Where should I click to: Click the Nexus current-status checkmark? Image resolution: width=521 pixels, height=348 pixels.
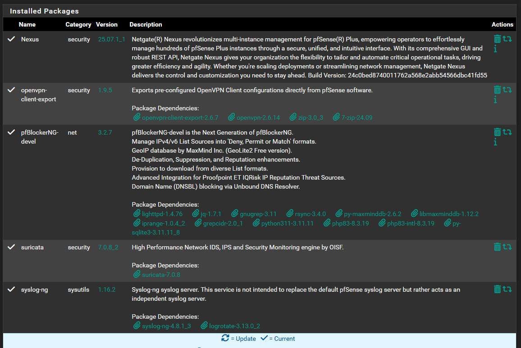coord(11,39)
